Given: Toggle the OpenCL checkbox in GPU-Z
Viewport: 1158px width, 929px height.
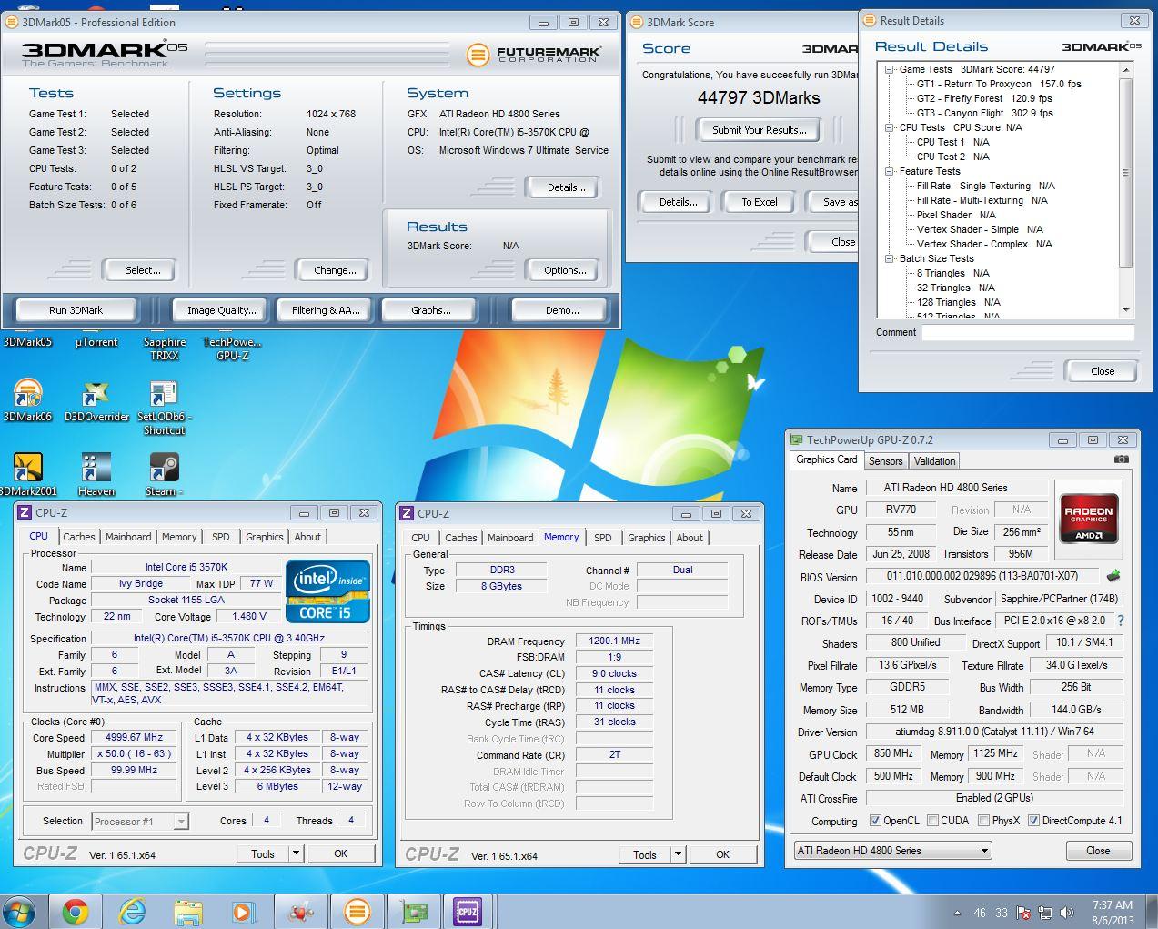Looking at the screenshot, I should (875, 821).
